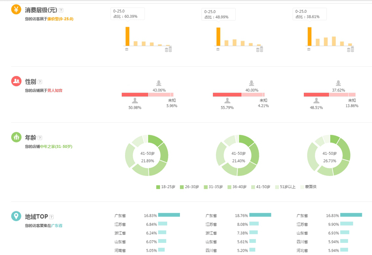This screenshot has height=255, width=372.
Task: Click the teal location pin icon
Action: (x=16, y=216)
